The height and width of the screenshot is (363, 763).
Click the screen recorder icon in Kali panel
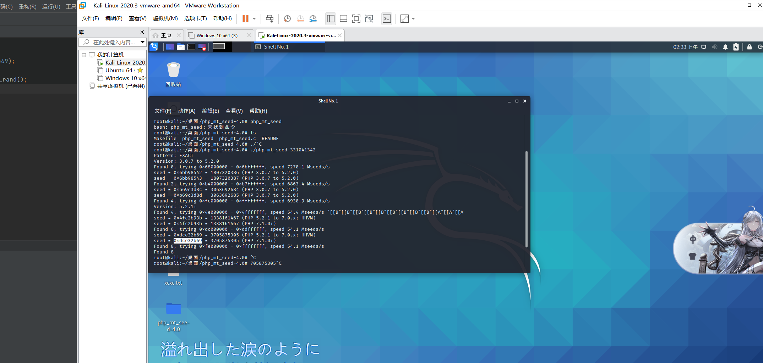pyautogui.click(x=202, y=47)
